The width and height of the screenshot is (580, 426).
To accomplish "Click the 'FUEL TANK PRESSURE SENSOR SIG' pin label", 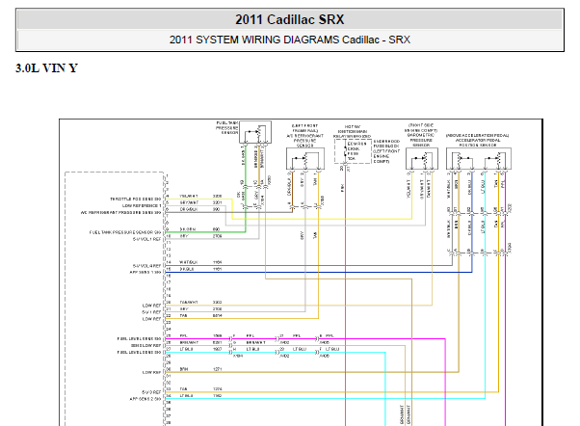I will click(x=125, y=232).
